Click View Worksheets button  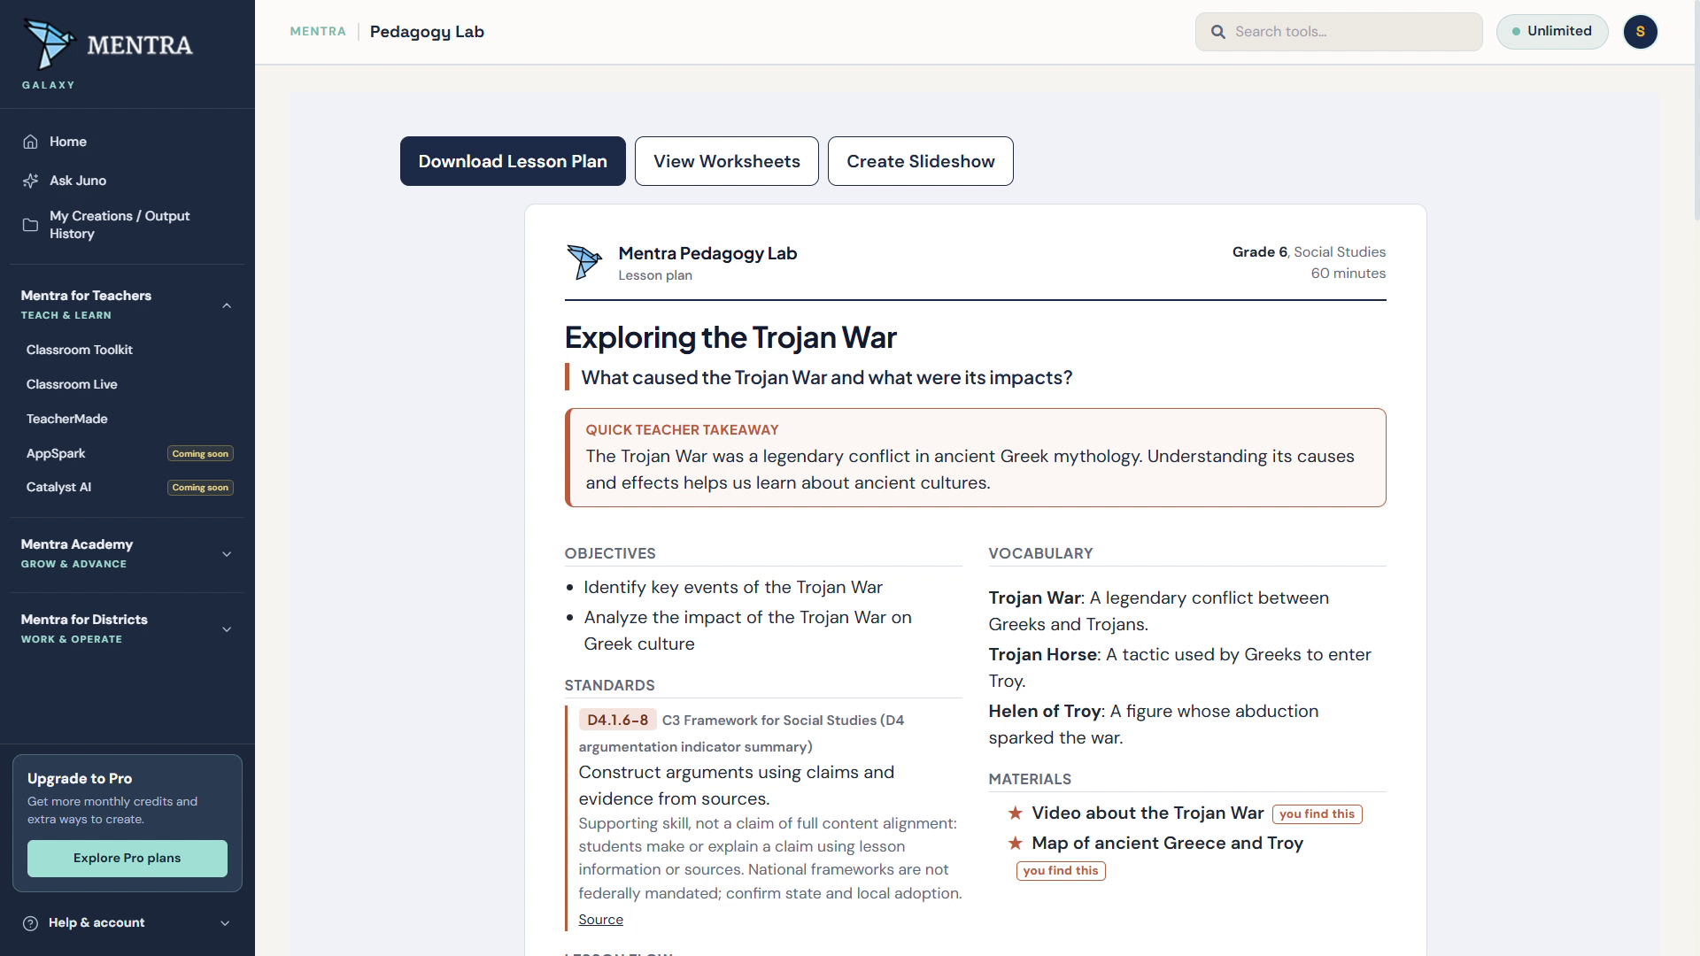tap(727, 161)
